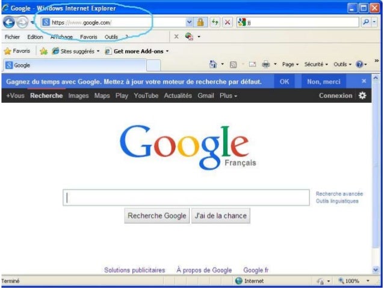Open the address bar history dropdown
Screen dimensions: 384x288
[189, 22]
